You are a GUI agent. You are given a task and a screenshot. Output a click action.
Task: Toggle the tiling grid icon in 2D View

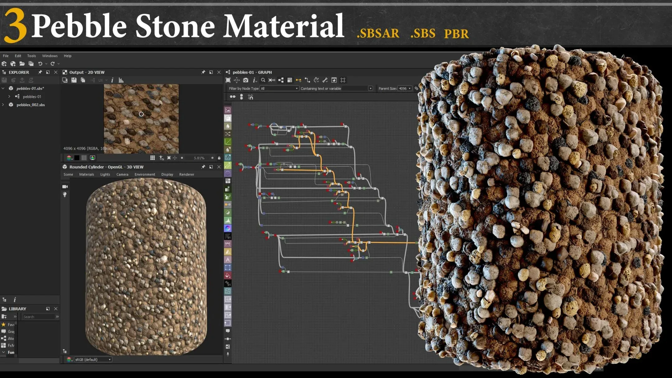point(152,158)
